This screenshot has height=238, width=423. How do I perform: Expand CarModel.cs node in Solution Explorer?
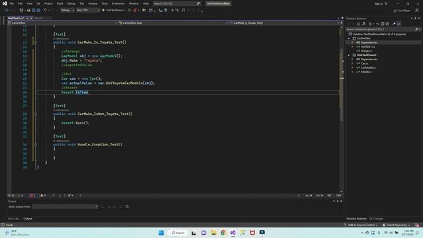pyautogui.click(x=352, y=67)
